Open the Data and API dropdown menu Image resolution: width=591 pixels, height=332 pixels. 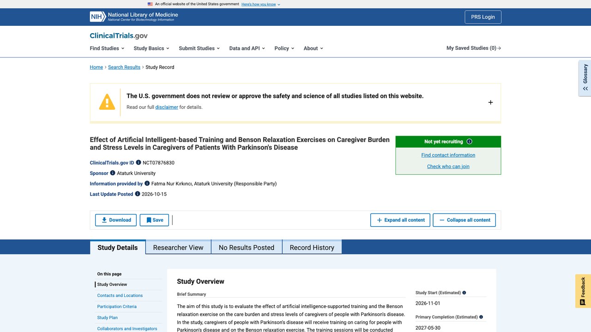pos(247,48)
